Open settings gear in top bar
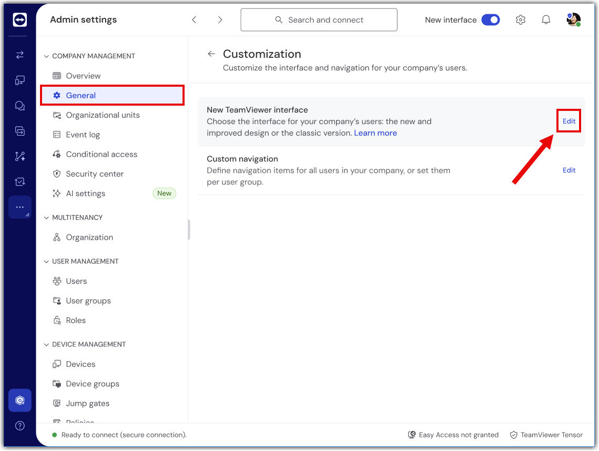Screen dimensions: 599x451 click(520, 20)
